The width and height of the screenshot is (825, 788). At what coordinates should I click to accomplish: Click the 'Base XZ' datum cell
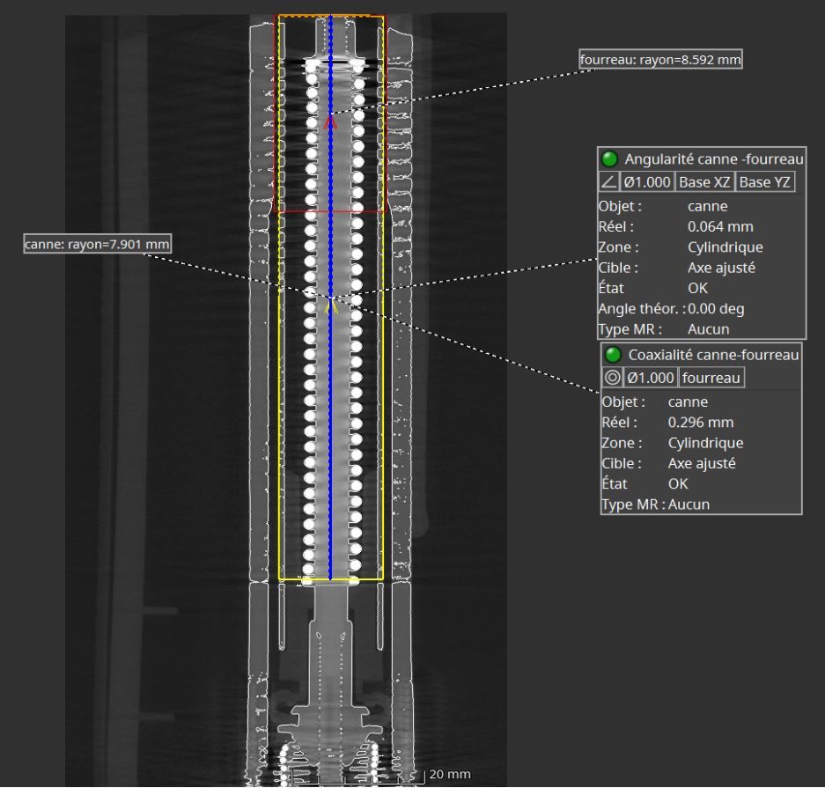pyautogui.click(x=704, y=182)
